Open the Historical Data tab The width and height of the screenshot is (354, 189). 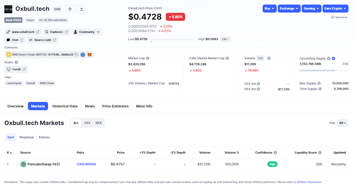[65, 106]
